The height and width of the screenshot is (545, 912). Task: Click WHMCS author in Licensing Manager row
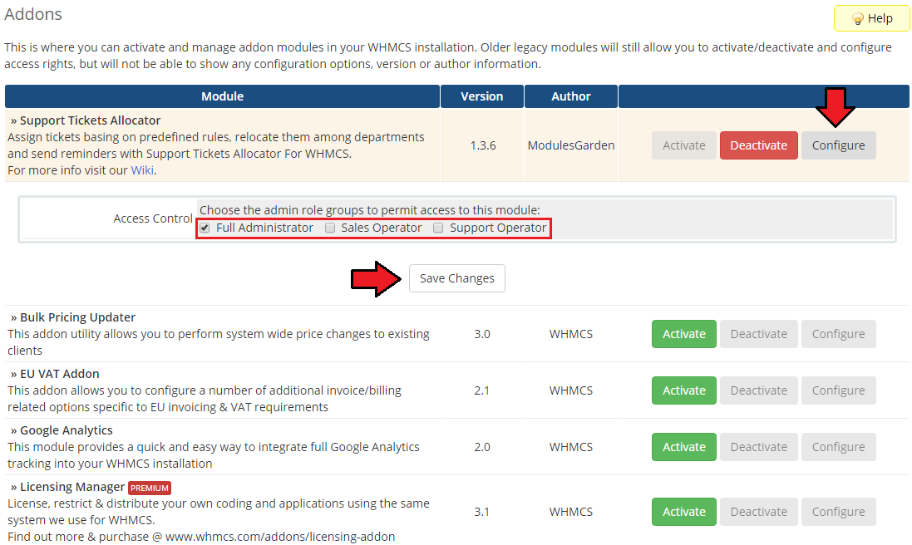click(x=571, y=512)
